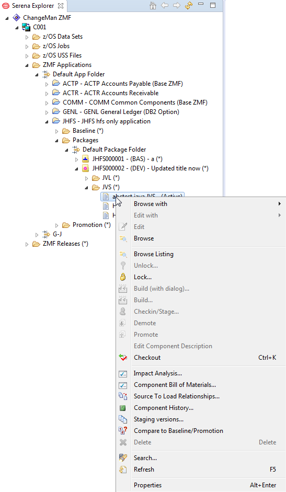The width and height of the screenshot is (286, 492).
Task: Click the Browse folder-magnifier icon
Action: [x=123, y=238]
